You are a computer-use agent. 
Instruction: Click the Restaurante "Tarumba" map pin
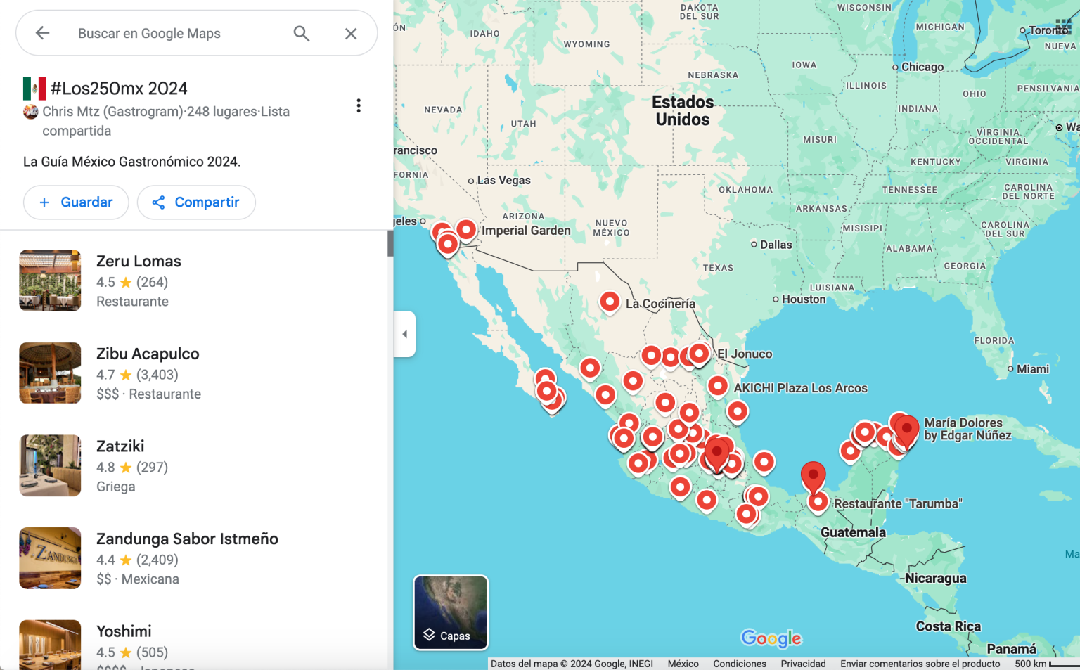[x=818, y=502]
